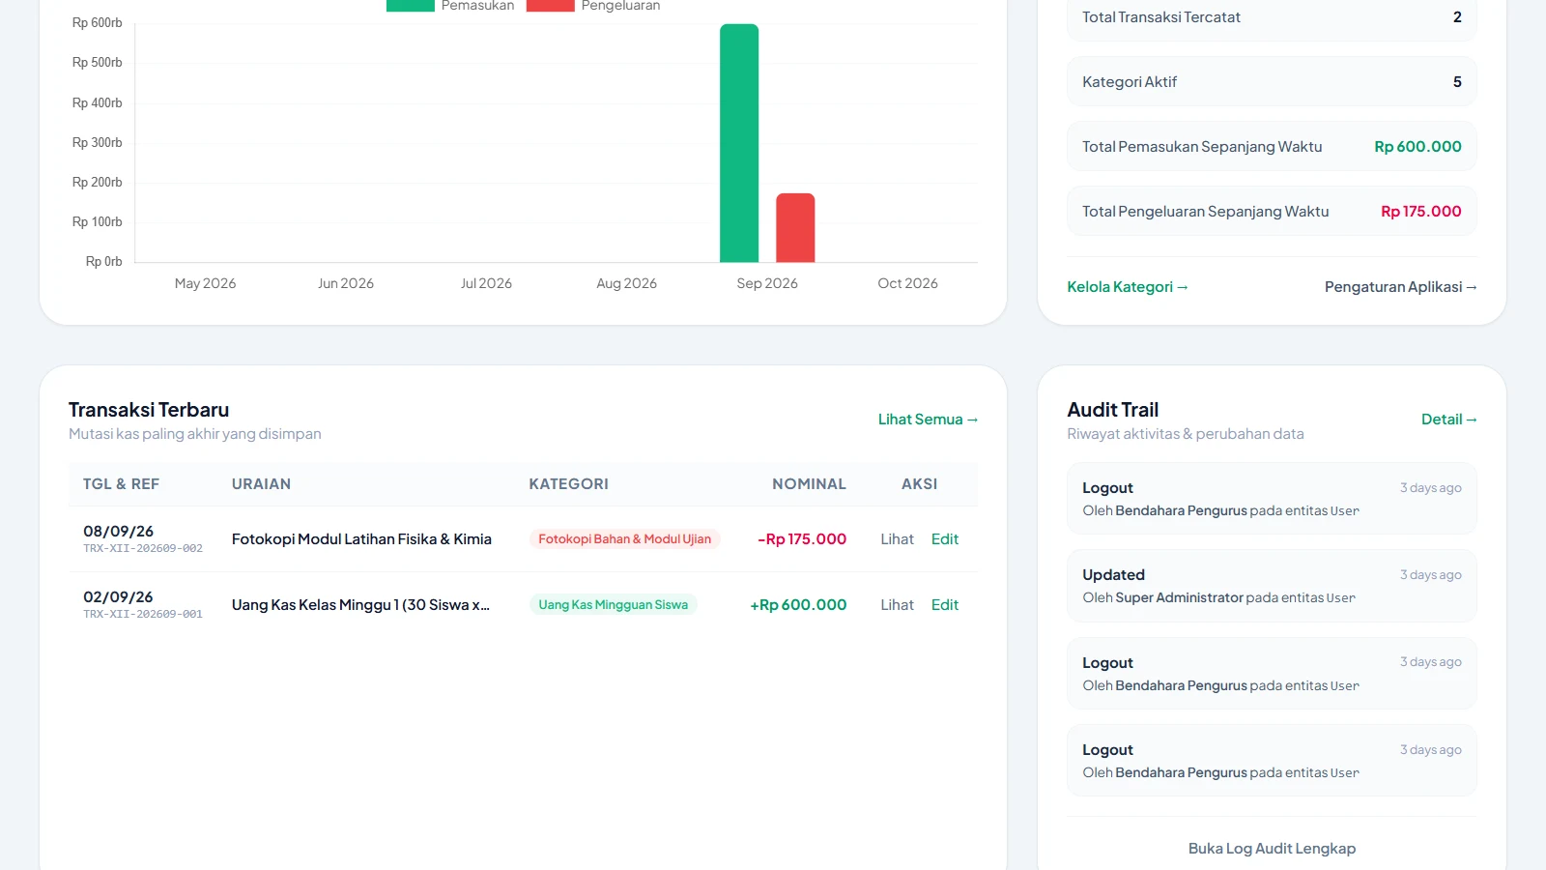Click Lihat for Fotokopi Modul Latihan transaction
1546x870 pixels.
(897, 539)
